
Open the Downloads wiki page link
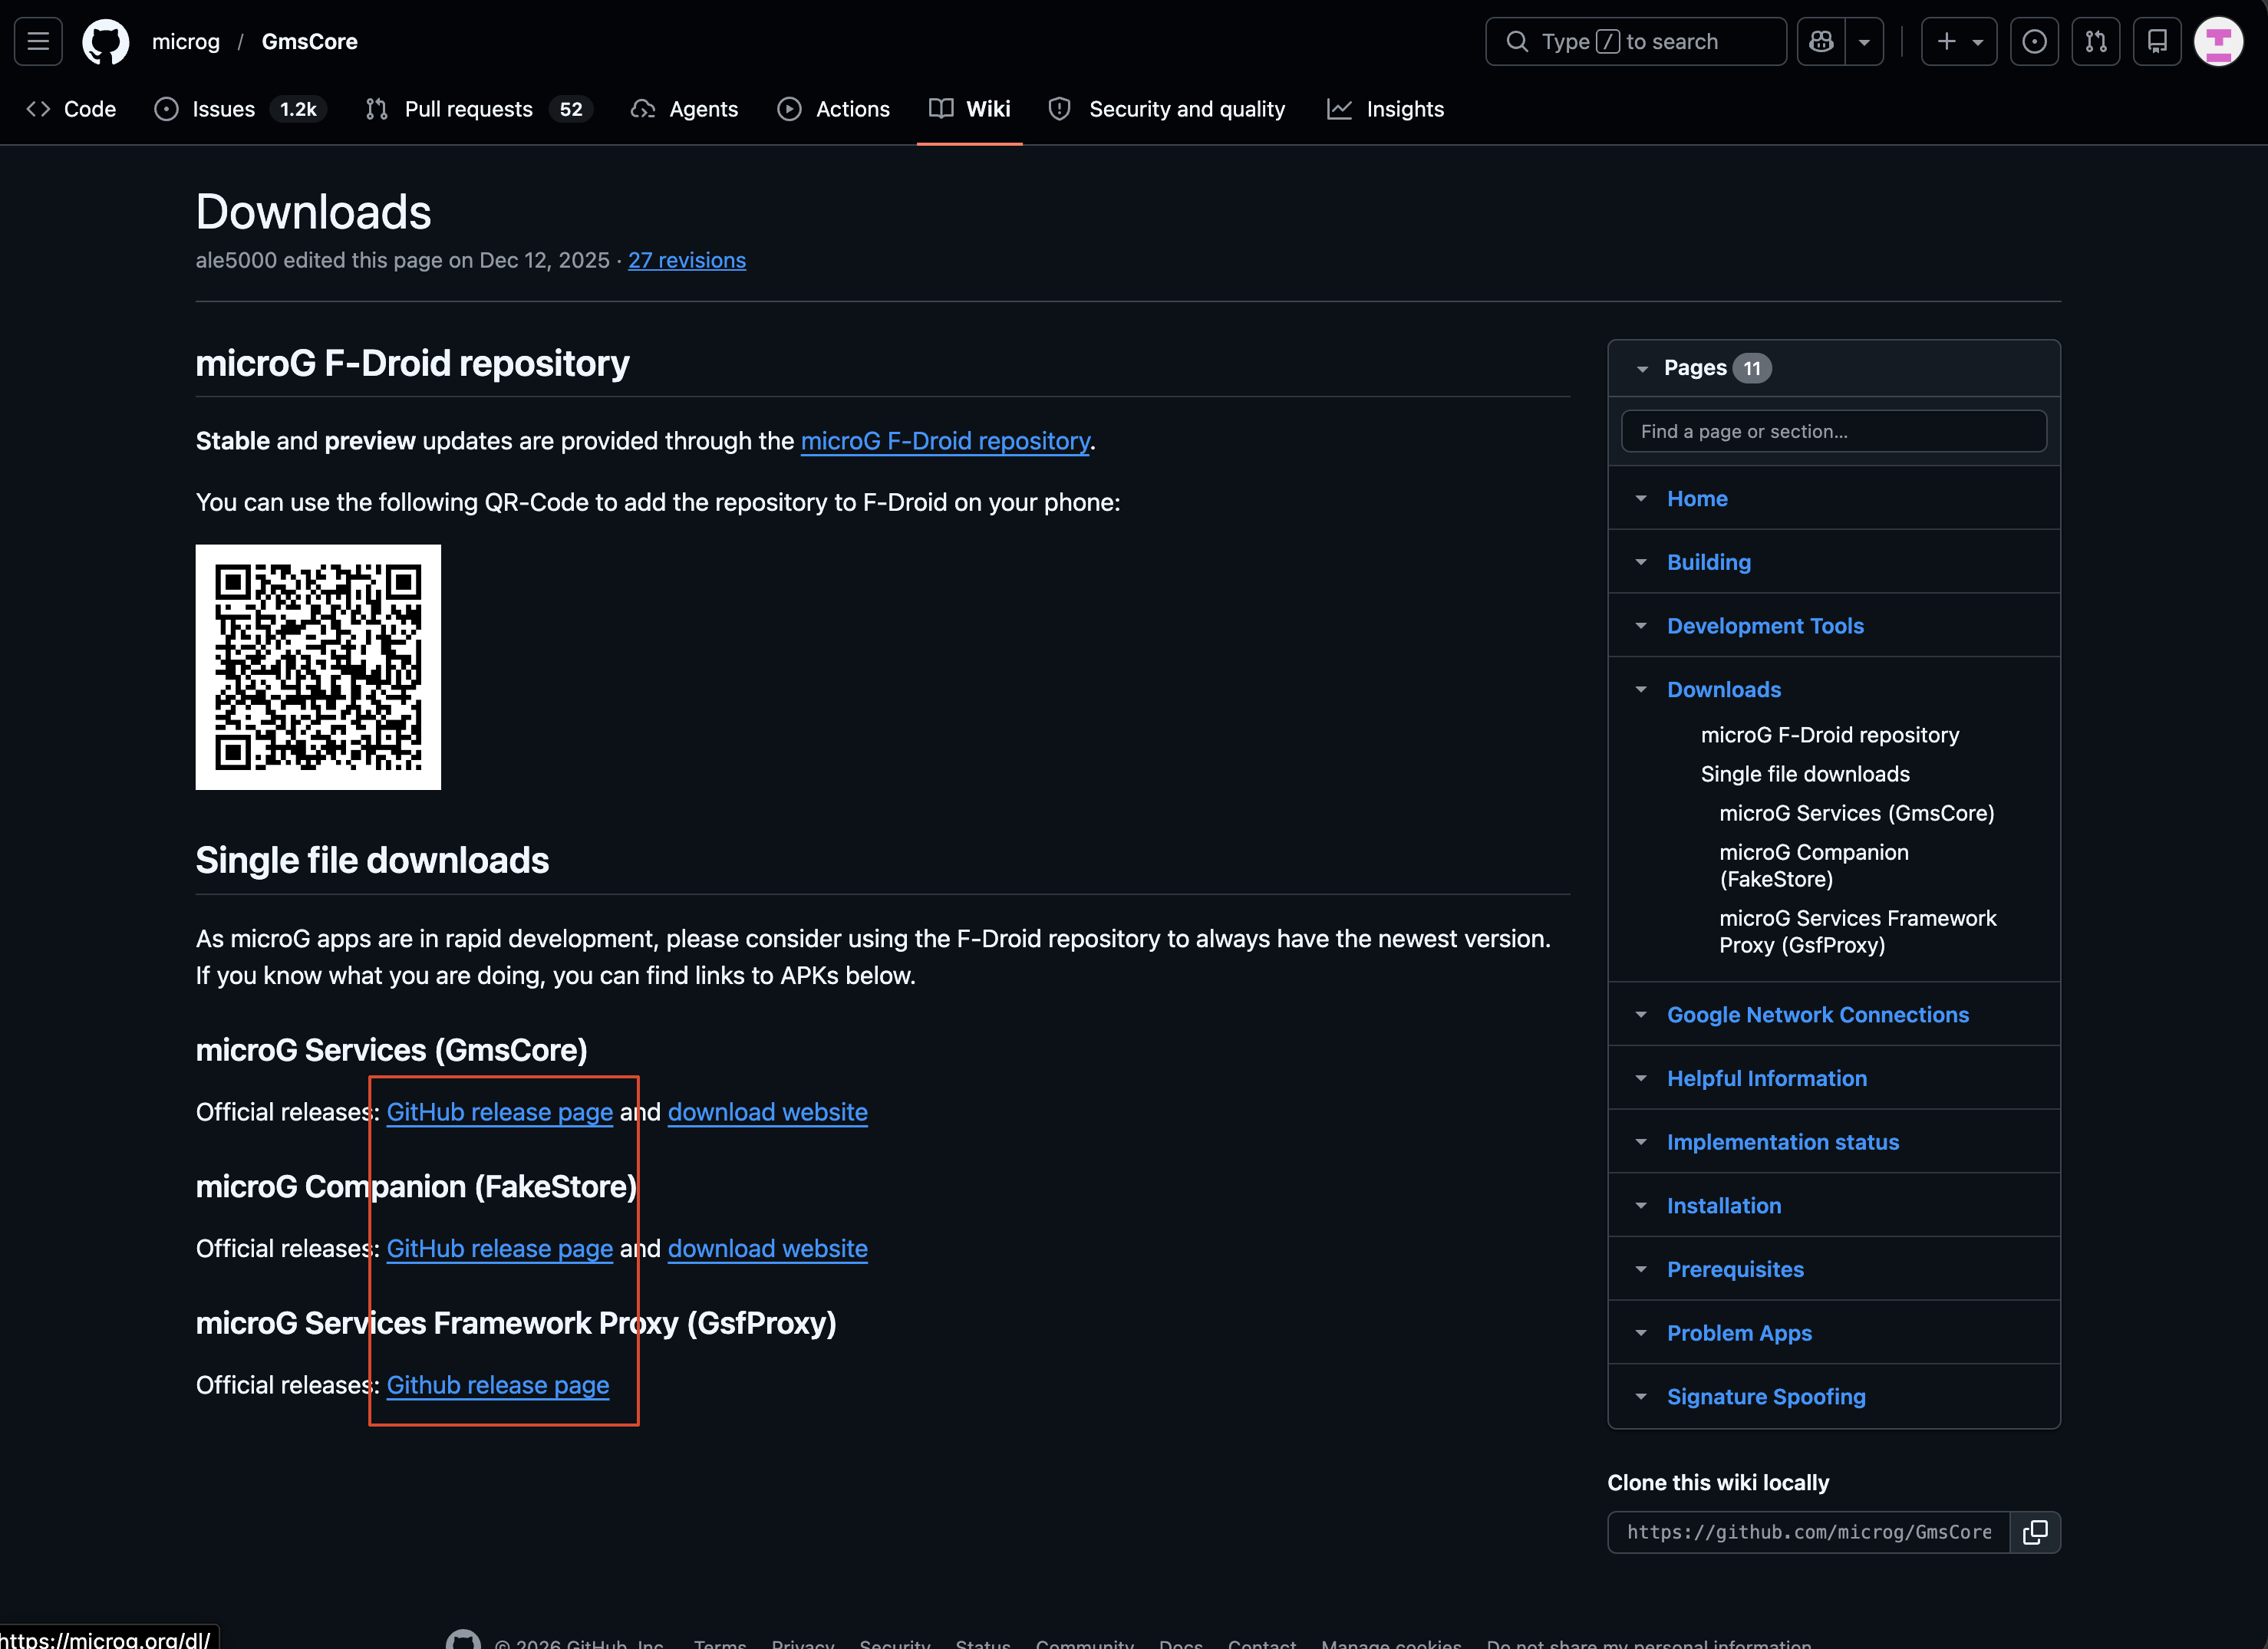pyautogui.click(x=1724, y=690)
